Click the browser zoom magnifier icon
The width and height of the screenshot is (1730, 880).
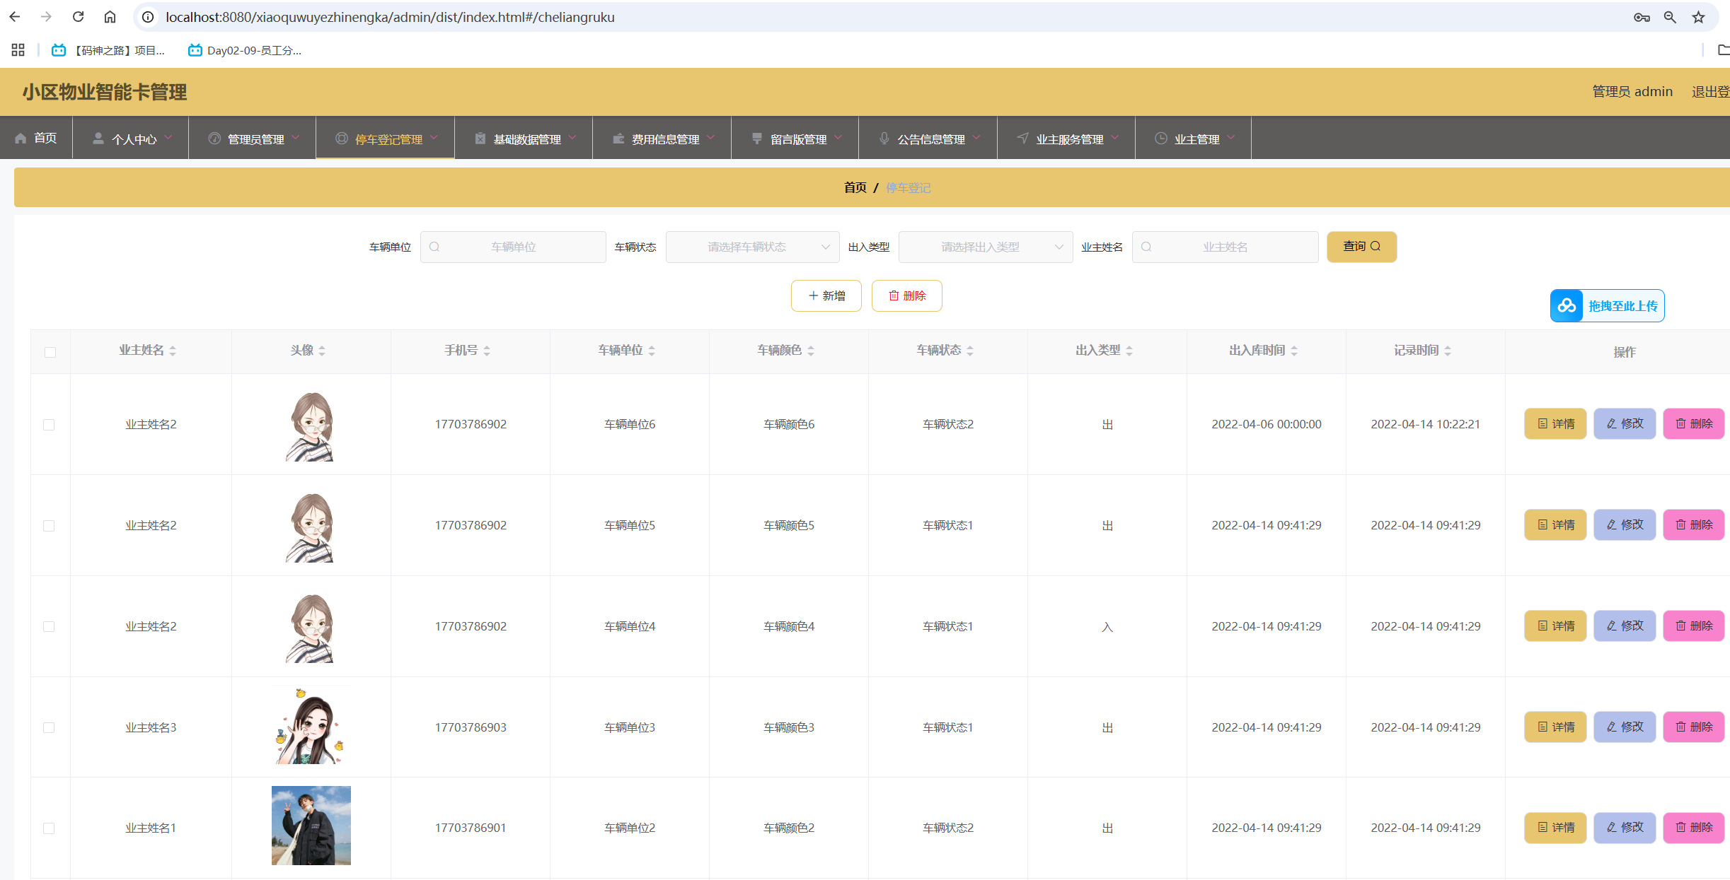point(1670,17)
